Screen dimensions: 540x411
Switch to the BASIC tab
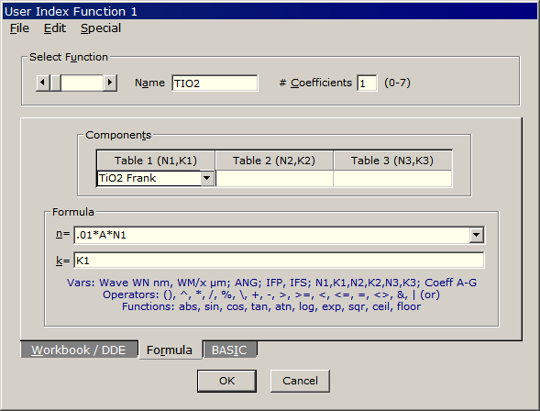[229, 350]
